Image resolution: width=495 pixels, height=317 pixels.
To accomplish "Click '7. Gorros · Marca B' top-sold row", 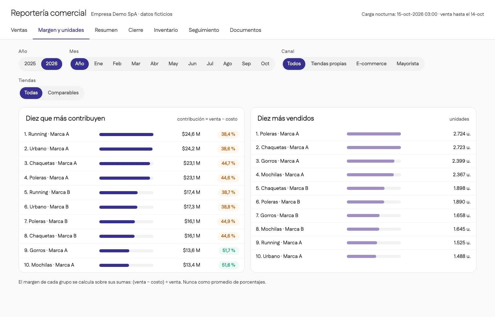I will tap(363, 216).
